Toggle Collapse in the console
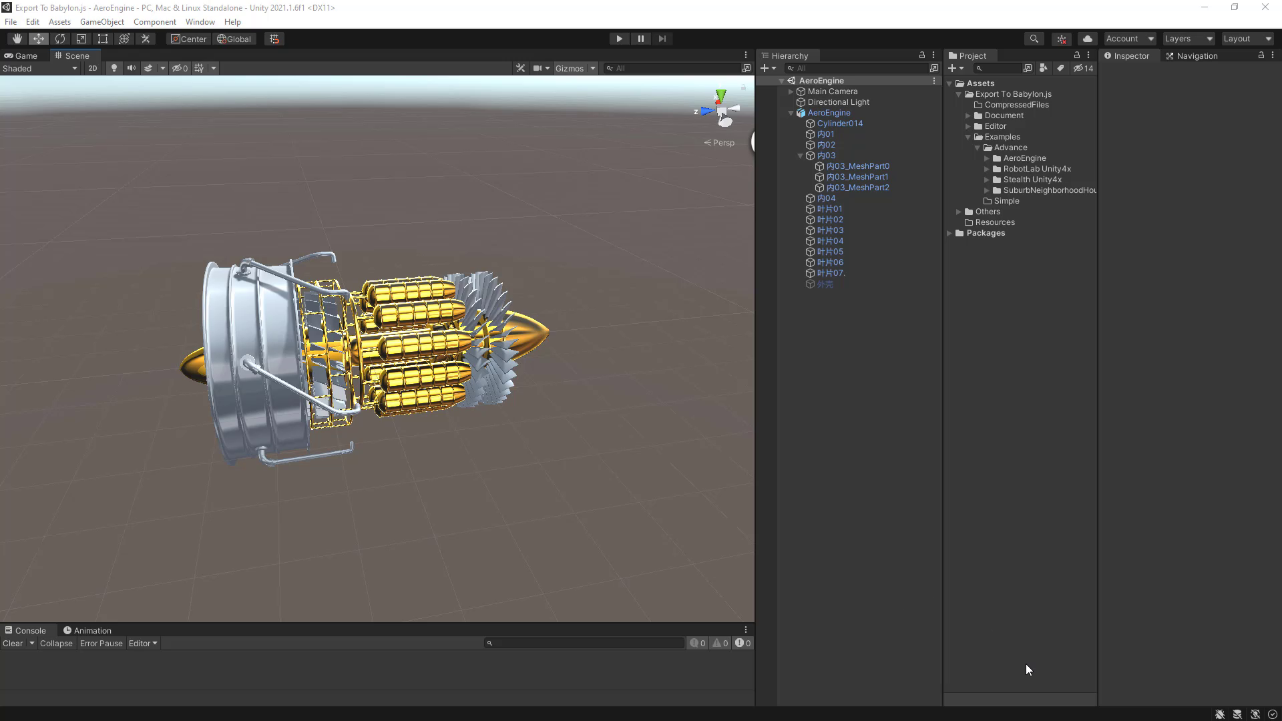The width and height of the screenshot is (1282, 721). tap(56, 643)
